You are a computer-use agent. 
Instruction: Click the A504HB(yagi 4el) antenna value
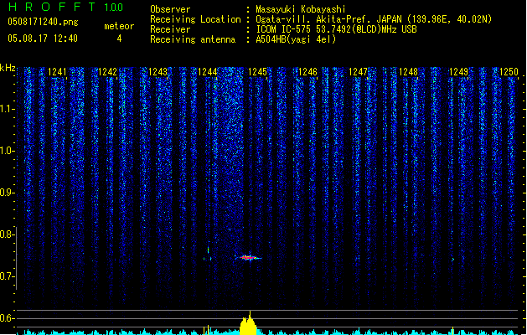point(296,39)
